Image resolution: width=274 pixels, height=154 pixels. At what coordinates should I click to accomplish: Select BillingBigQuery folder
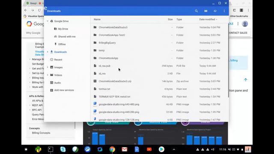[x=159, y=43]
